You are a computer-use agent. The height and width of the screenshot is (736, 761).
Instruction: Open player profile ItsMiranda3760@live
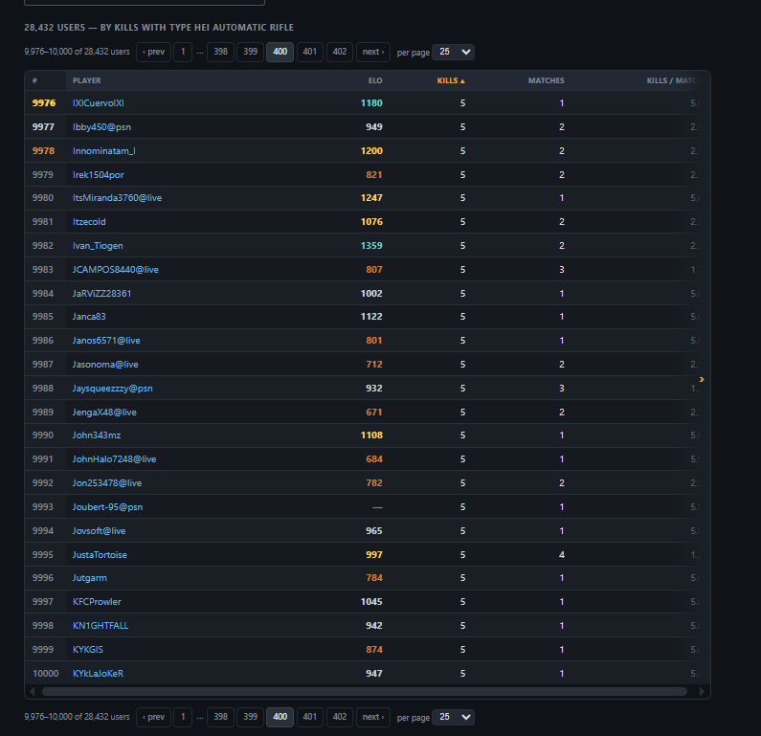click(x=117, y=198)
